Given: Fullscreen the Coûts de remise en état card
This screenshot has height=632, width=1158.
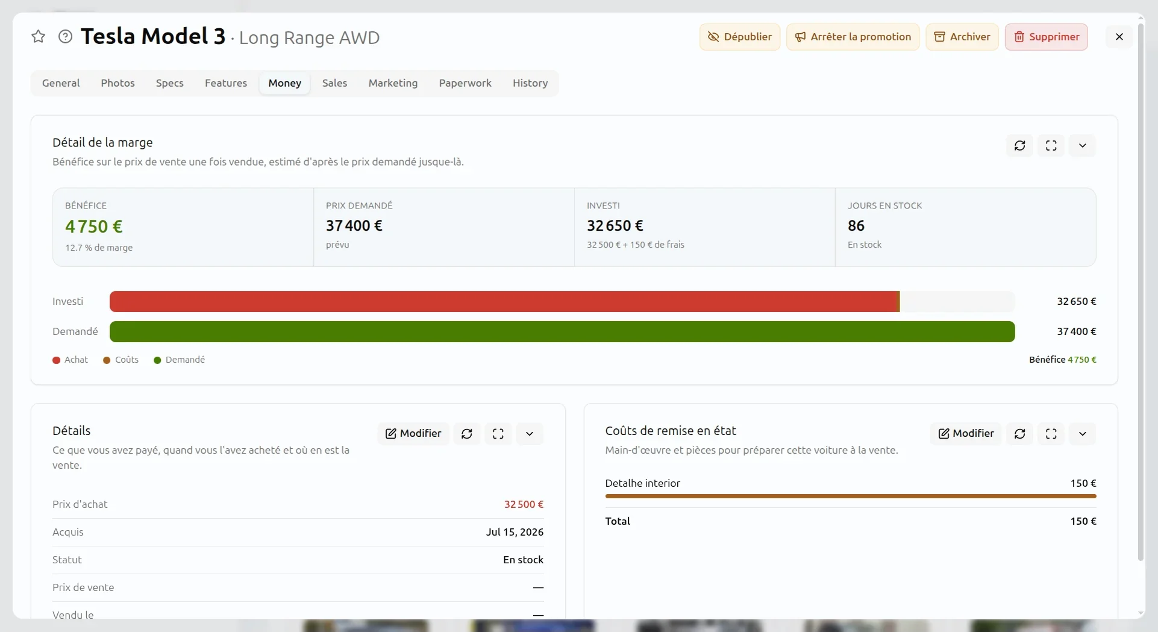Looking at the screenshot, I should (1051, 434).
